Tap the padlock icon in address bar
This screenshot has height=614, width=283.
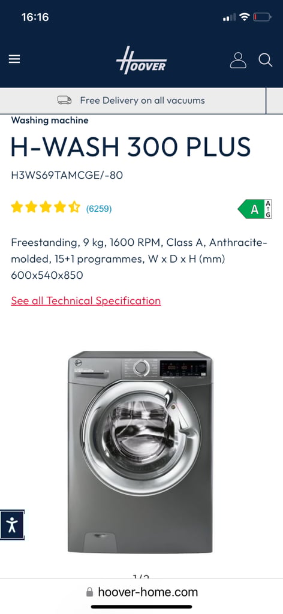click(89, 592)
